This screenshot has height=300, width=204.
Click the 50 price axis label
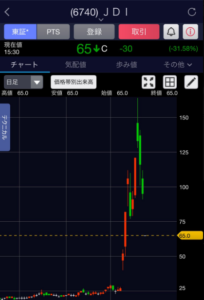(x=183, y=257)
